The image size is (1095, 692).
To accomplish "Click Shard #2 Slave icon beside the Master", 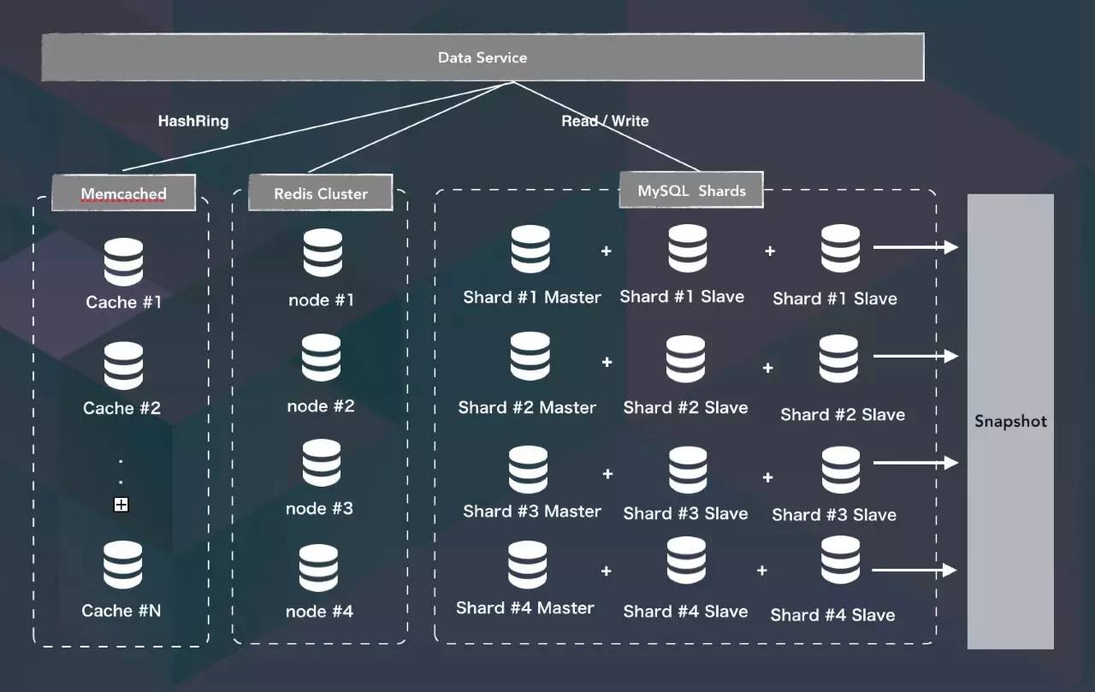I will click(x=685, y=359).
